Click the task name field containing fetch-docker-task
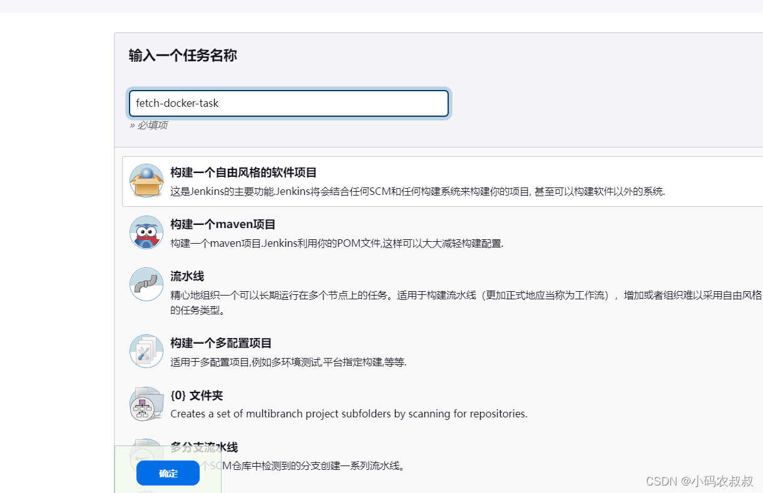763x493 pixels. click(x=289, y=103)
